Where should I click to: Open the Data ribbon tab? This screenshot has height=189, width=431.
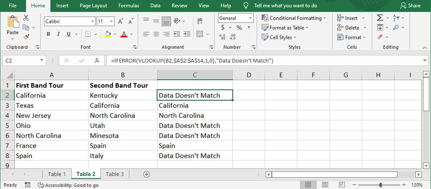pyautogui.click(x=156, y=5)
